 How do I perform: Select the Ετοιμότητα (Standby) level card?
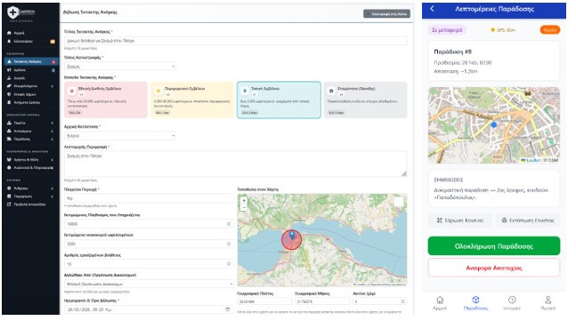pos(366,100)
